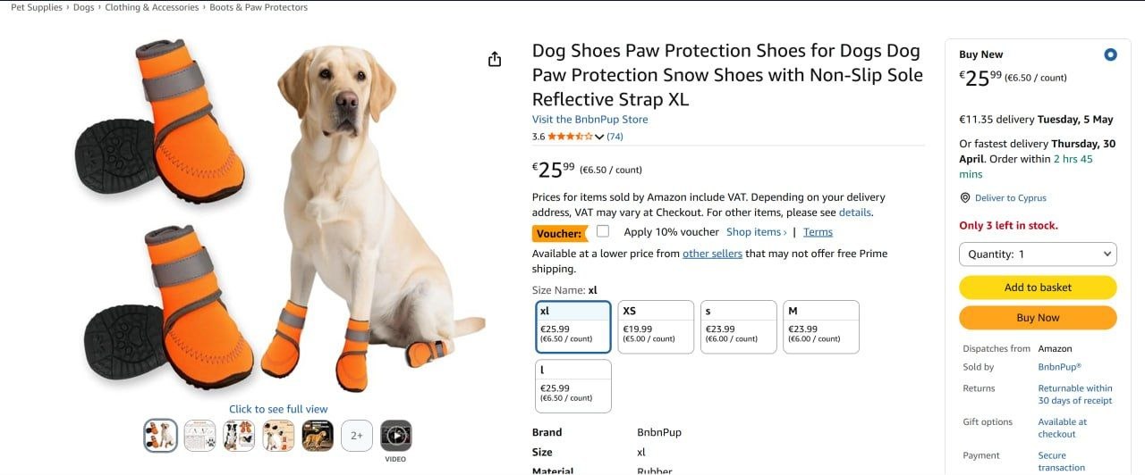Expand the Shop items voucher link
1145x475 pixels.
[x=756, y=232]
